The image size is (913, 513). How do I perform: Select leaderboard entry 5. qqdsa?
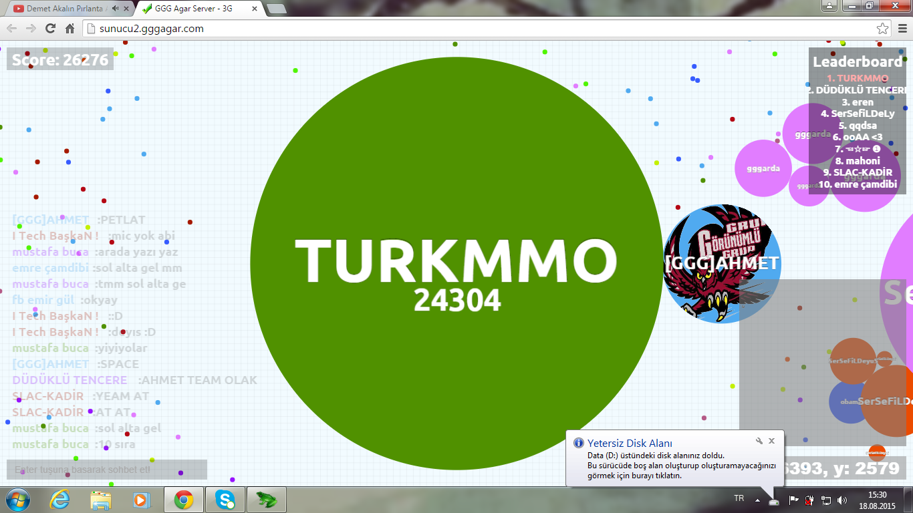[x=858, y=126]
